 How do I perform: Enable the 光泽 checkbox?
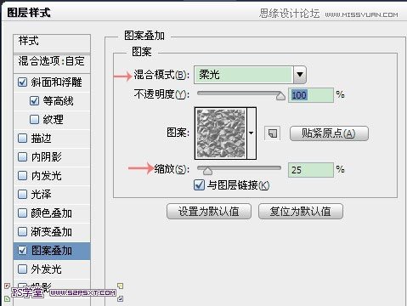pyautogui.click(x=22, y=194)
